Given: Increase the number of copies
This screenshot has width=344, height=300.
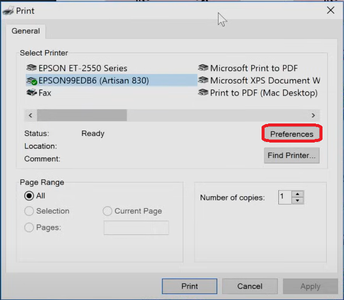Looking at the screenshot, I should pos(297,194).
